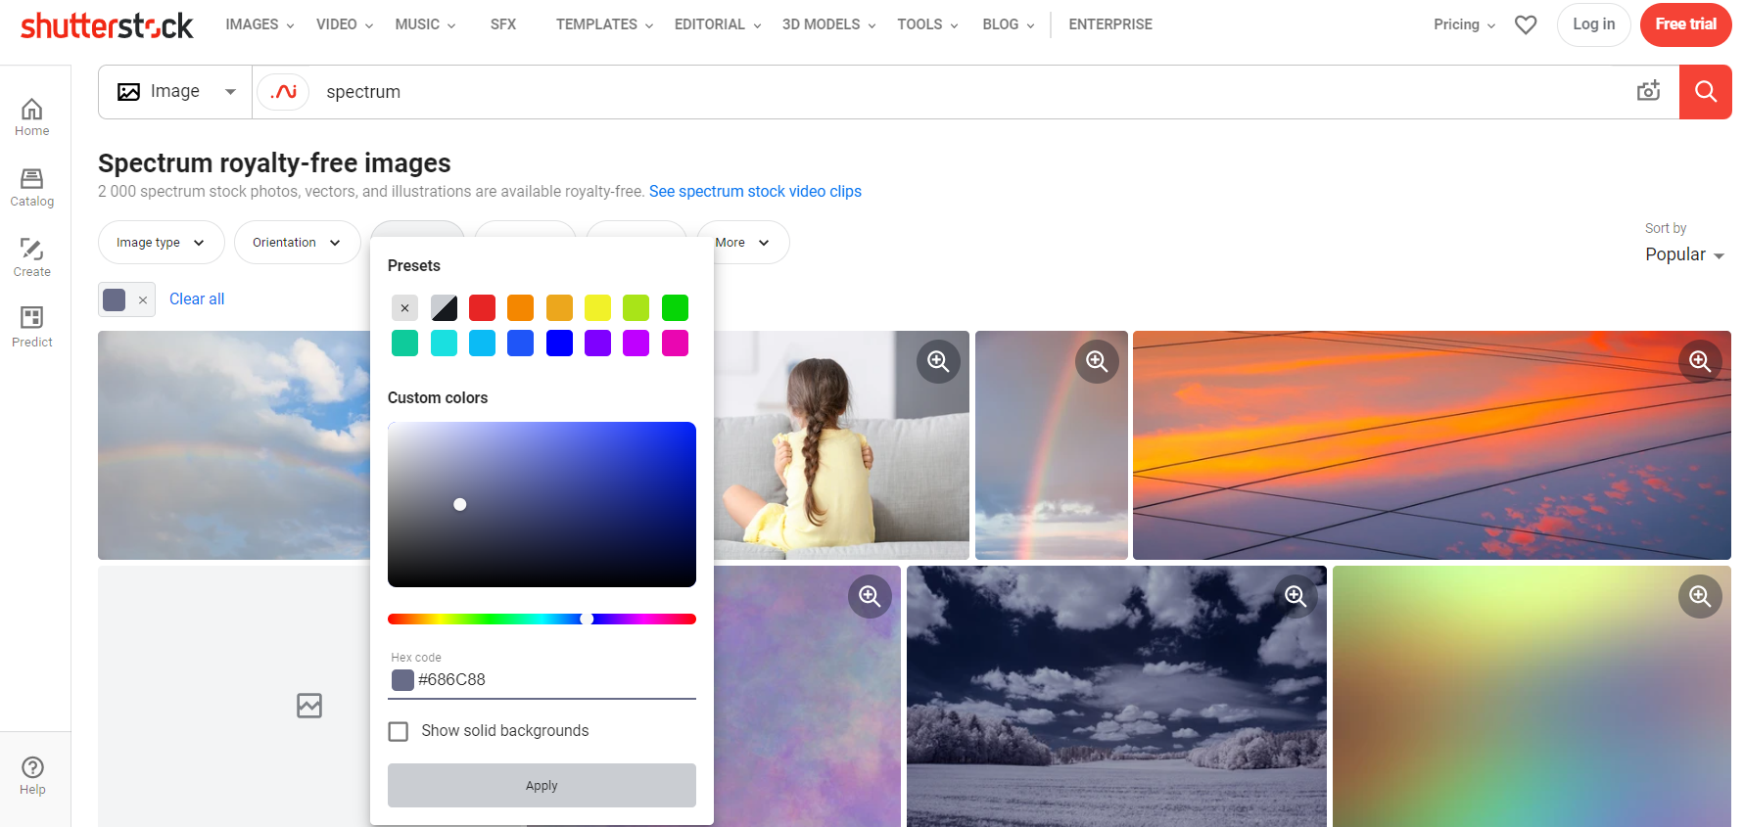
Task: Click the Log in button
Action: (x=1593, y=24)
